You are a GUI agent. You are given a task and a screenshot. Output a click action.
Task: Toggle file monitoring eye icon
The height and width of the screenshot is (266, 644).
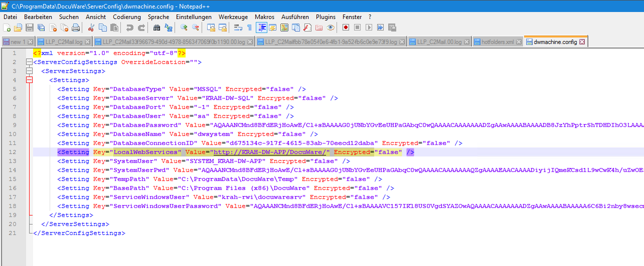pos(331,27)
